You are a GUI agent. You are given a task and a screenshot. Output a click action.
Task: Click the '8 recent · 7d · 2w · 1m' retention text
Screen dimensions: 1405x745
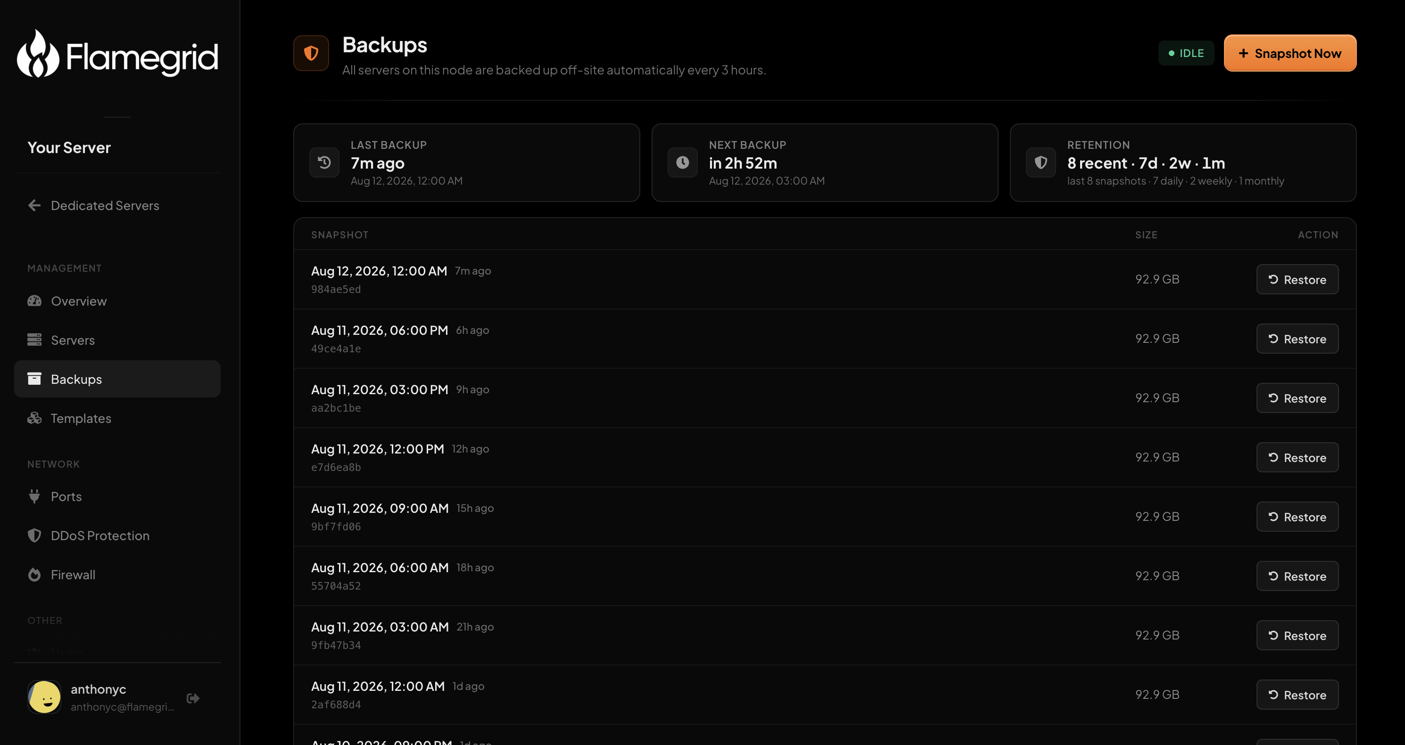tap(1146, 163)
